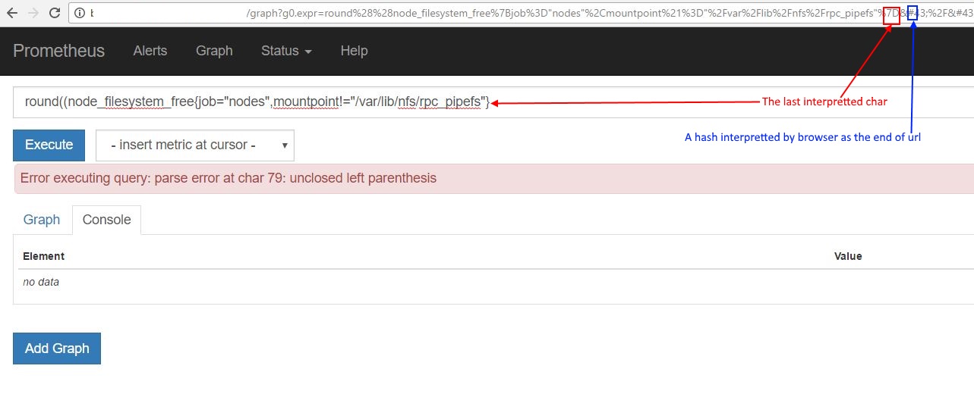Screen dimensions: 974x397
Task: Click into the query expression field
Action: coord(493,102)
